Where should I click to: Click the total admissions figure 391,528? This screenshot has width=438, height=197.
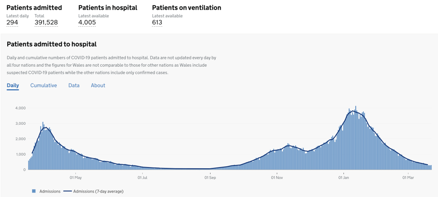click(x=46, y=23)
